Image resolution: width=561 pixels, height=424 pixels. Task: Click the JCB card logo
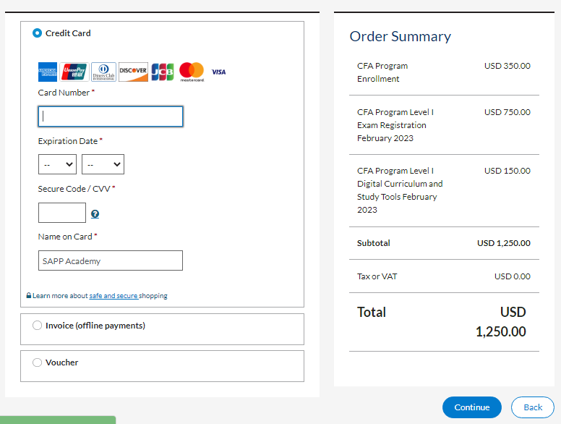point(163,72)
